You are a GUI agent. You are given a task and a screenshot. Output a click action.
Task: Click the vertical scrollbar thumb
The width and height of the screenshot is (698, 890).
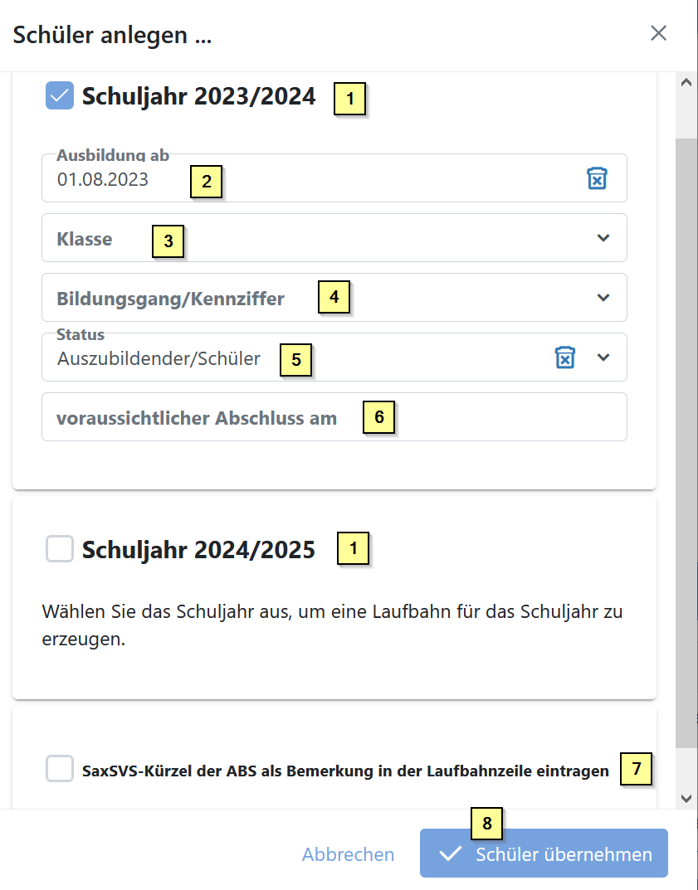pyautogui.click(x=686, y=440)
